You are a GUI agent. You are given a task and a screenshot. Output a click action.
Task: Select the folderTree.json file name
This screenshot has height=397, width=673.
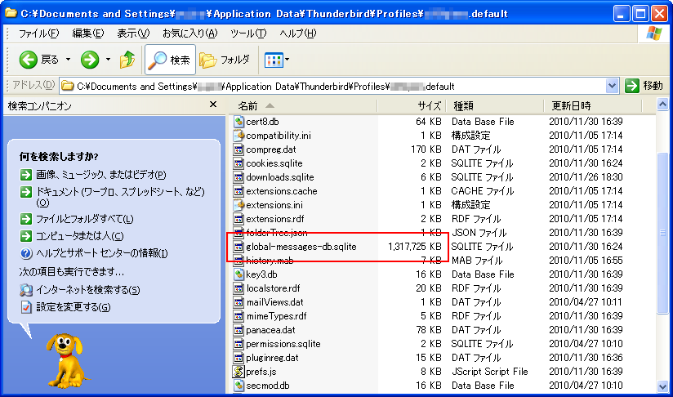(277, 233)
